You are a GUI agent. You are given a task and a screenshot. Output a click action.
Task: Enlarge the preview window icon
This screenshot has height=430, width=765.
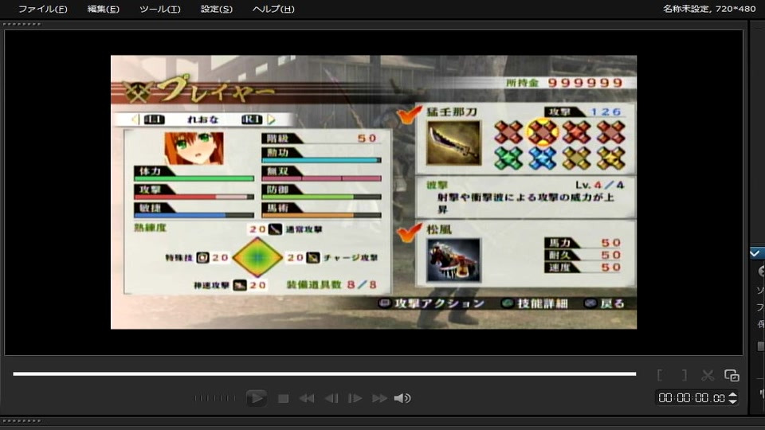pos(732,375)
